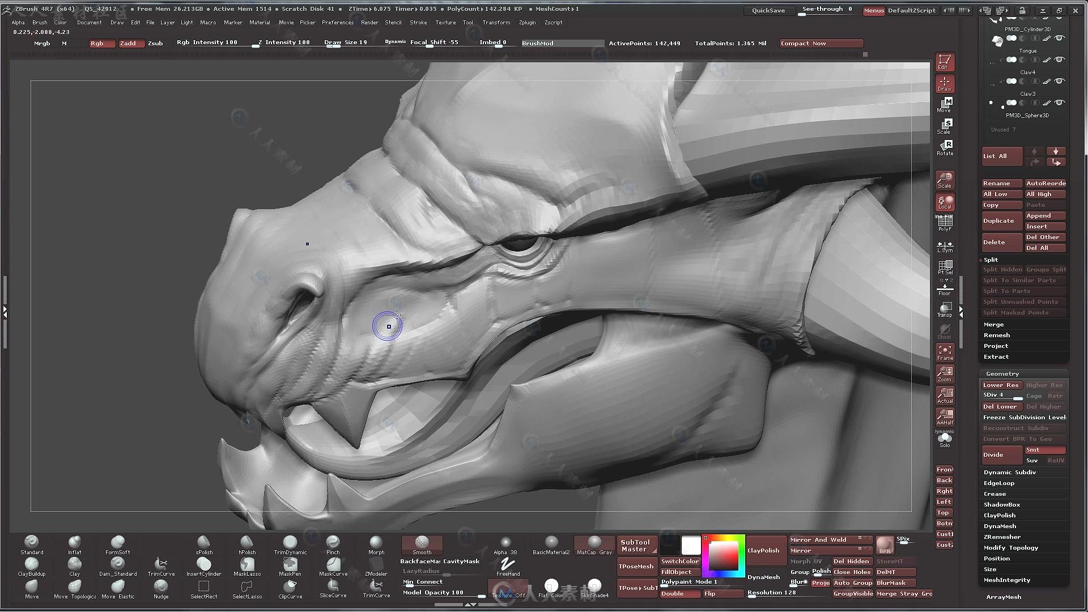Click the Actual size icon
Image resolution: width=1088 pixels, height=612 pixels.
(x=945, y=395)
